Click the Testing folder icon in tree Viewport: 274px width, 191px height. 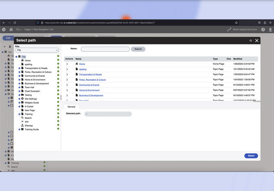coord(22,95)
